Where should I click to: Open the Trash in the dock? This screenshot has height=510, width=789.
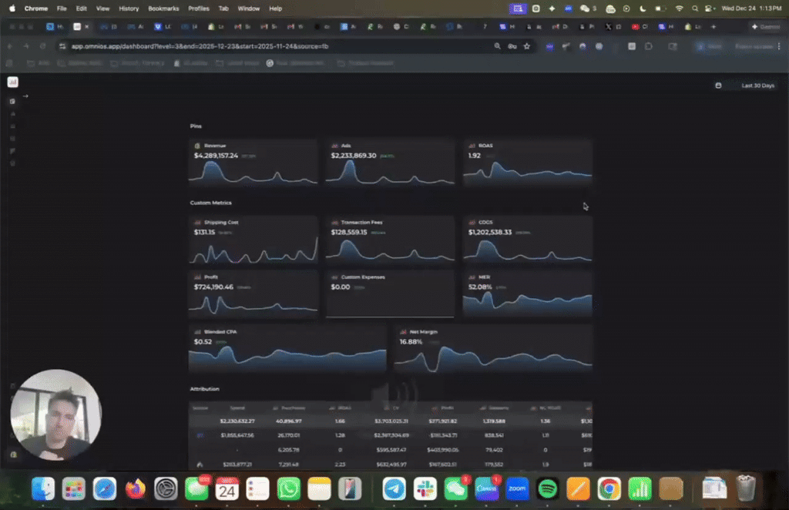[x=746, y=489]
